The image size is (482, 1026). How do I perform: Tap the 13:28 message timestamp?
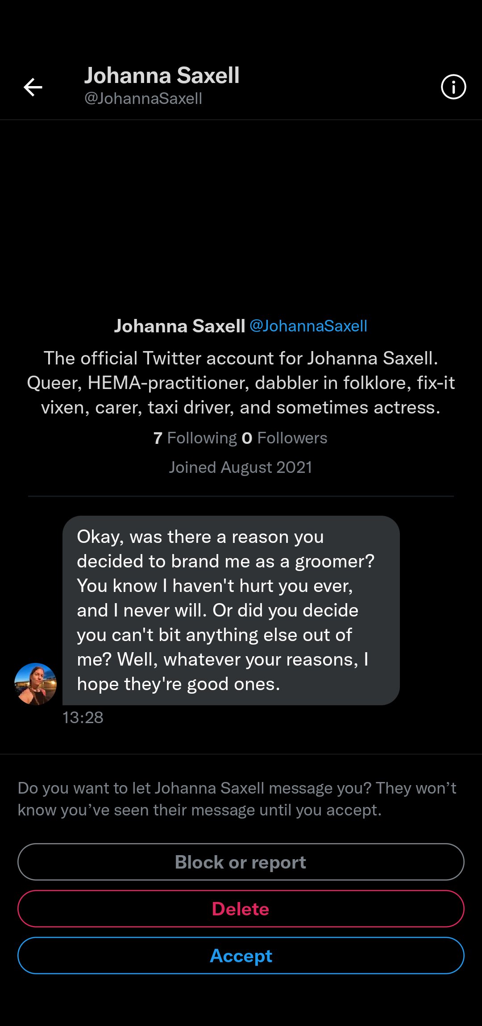pyautogui.click(x=83, y=717)
